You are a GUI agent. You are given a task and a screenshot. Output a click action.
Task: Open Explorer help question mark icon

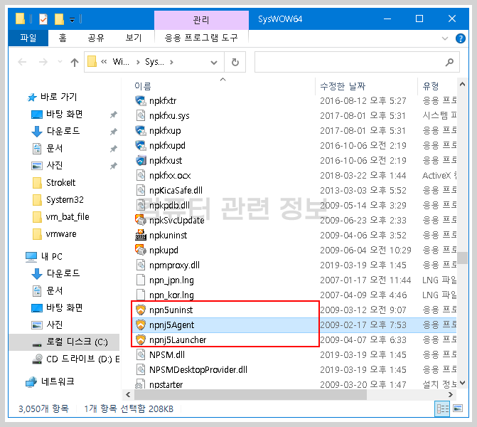coord(460,38)
